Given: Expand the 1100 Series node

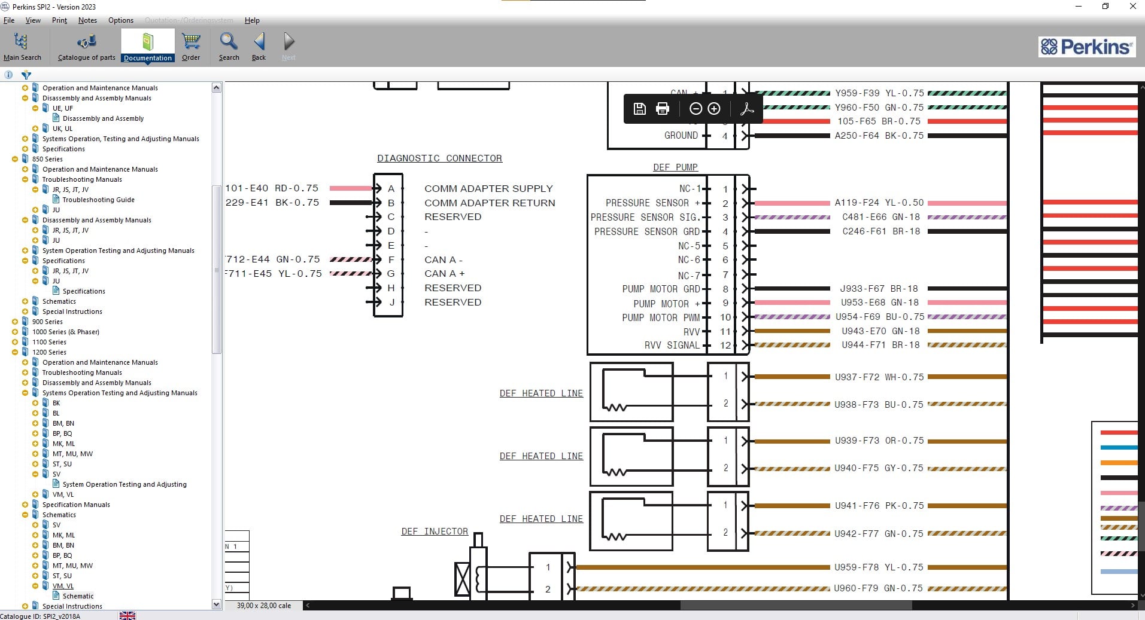Looking at the screenshot, I should tap(15, 342).
